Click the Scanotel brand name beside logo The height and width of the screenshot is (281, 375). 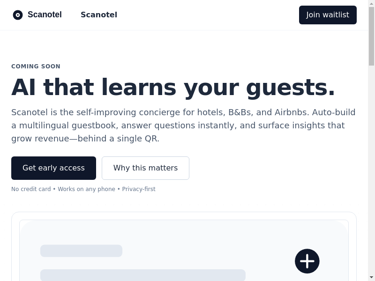coord(45,15)
